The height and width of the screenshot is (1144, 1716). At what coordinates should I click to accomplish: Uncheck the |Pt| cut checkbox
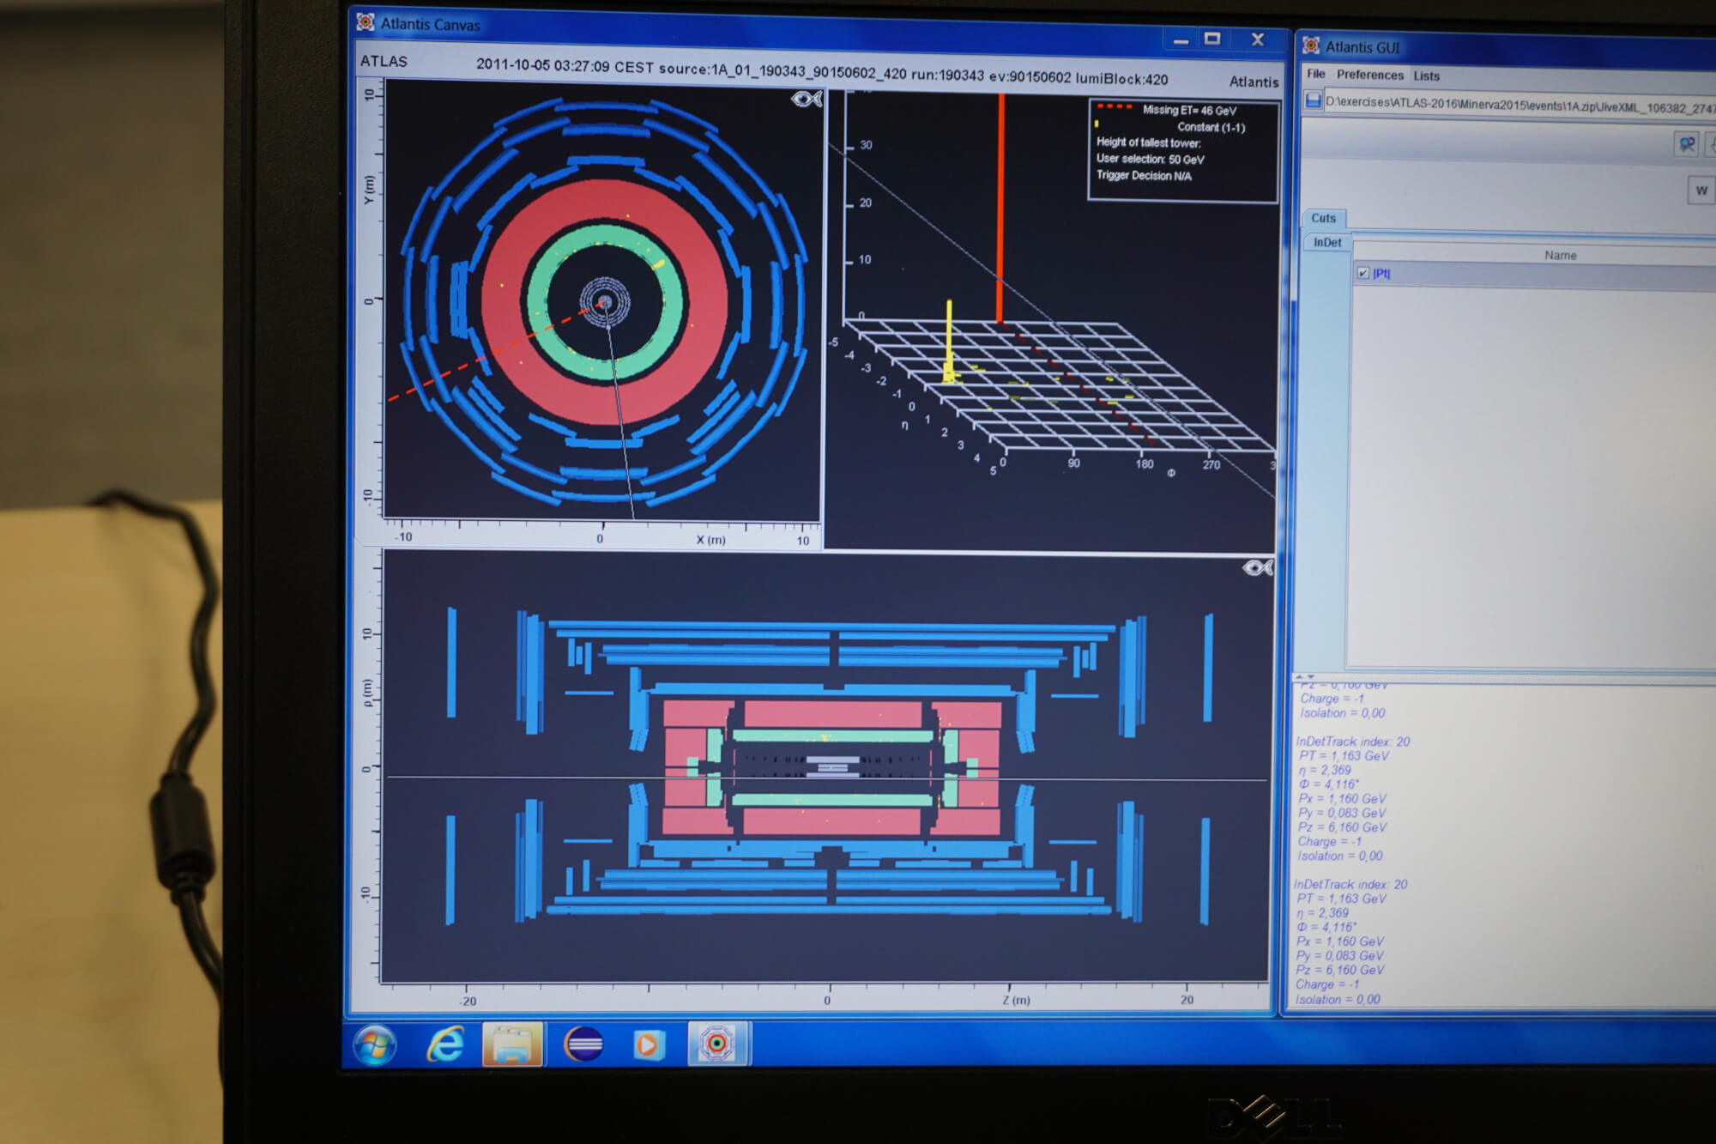pyautogui.click(x=1363, y=273)
